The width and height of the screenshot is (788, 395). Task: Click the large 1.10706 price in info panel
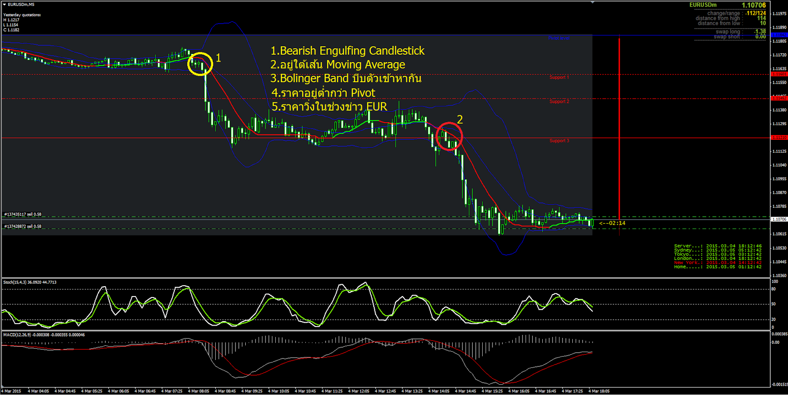pyautogui.click(x=754, y=5)
